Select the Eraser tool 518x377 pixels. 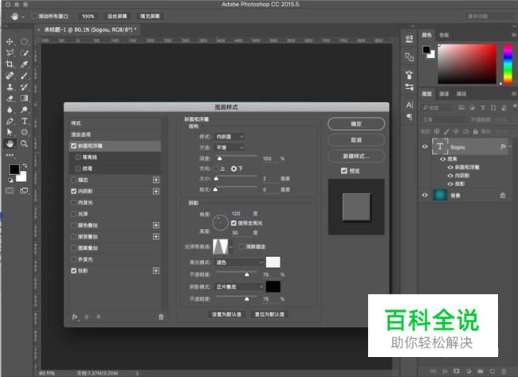click(10, 99)
